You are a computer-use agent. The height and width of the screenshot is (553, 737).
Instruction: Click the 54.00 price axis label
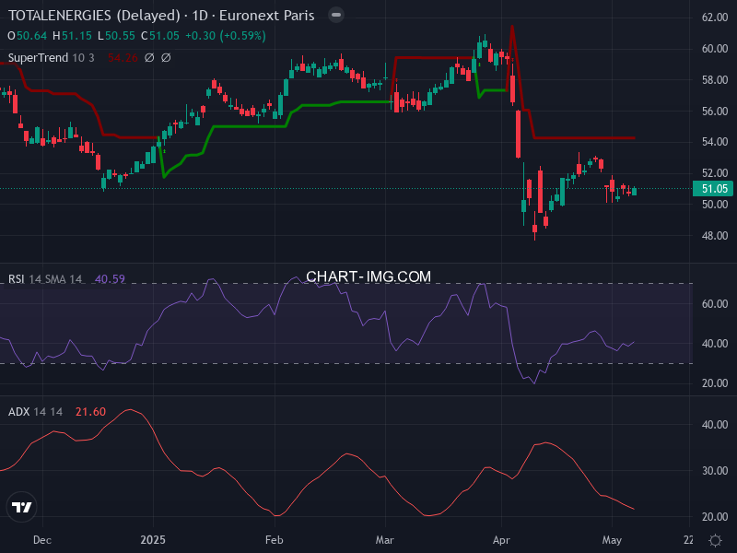point(715,142)
